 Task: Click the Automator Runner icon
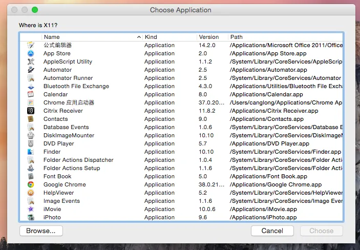(x=31, y=78)
